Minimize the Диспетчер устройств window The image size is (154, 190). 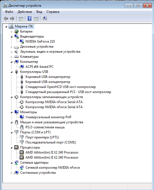[129, 6]
